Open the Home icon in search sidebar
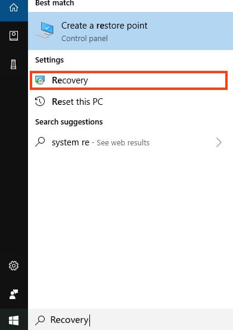The height and width of the screenshot is (330, 233). pyautogui.click(x=14, y=8)
